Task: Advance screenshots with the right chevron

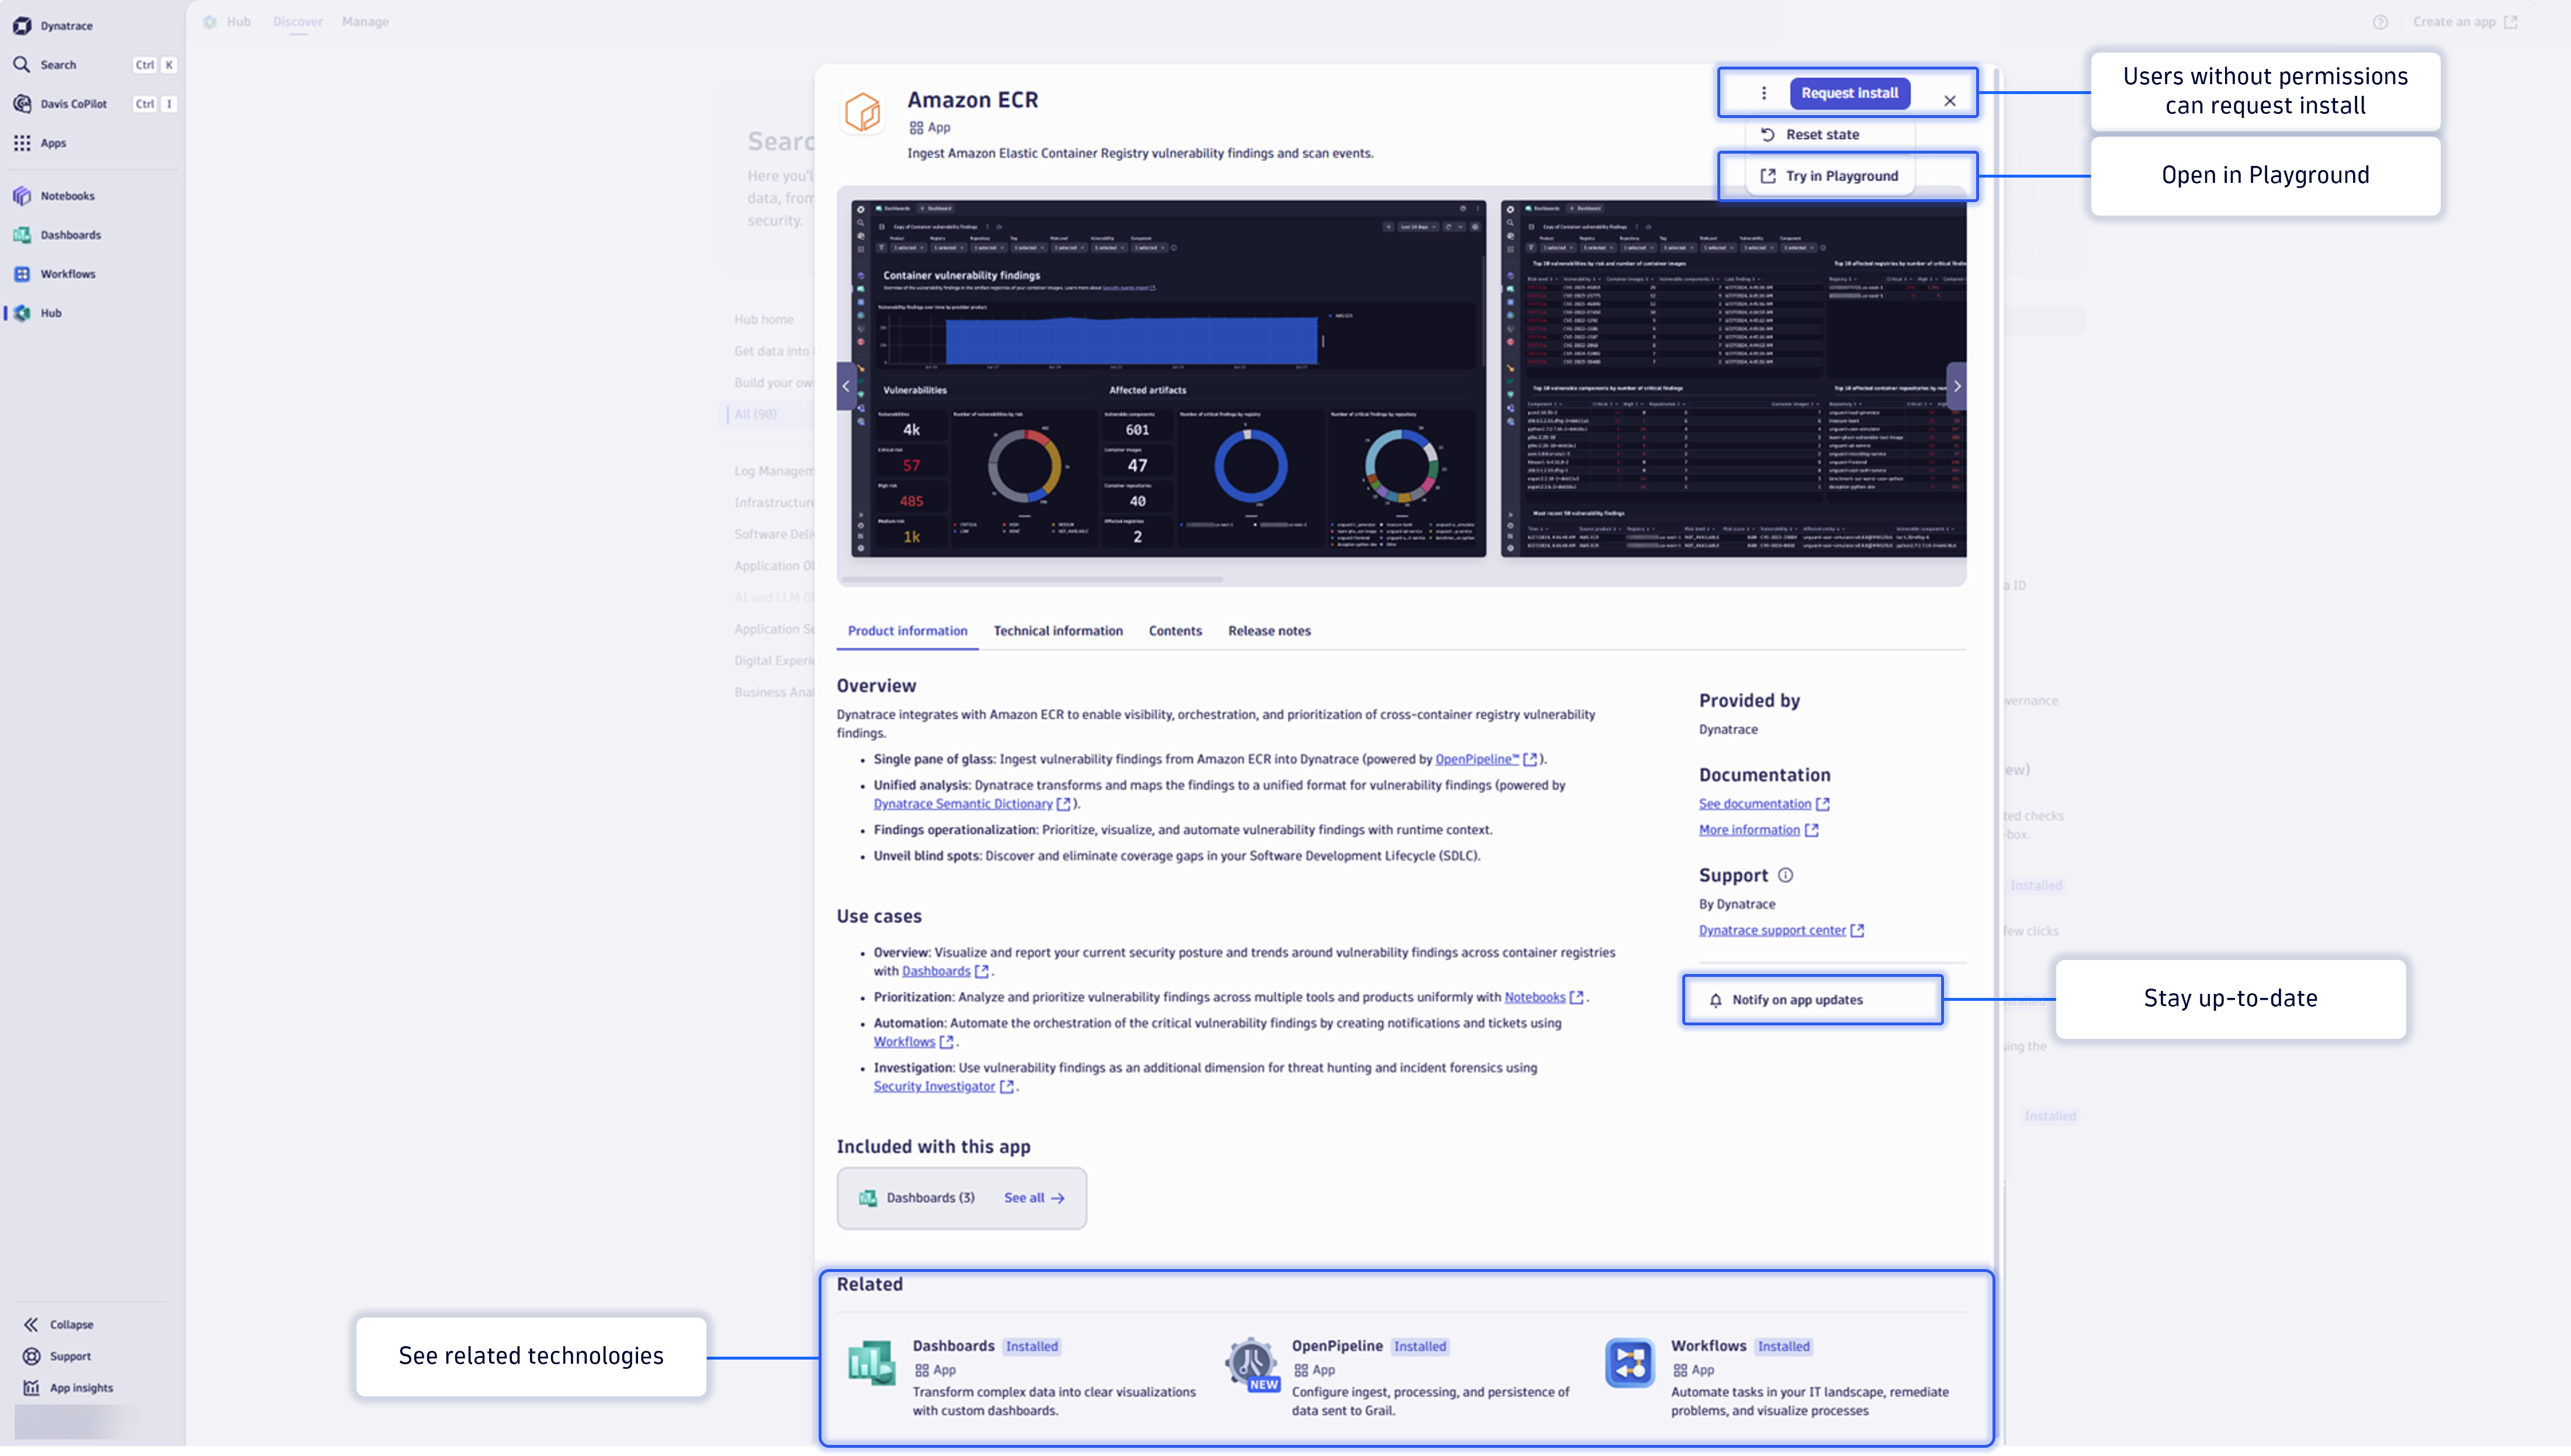Action: tap(1957, 385)
